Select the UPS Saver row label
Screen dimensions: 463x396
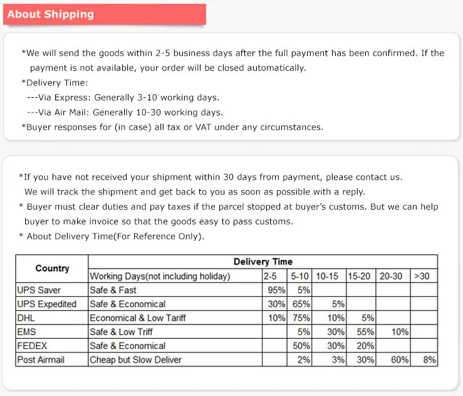pos(52,290)
